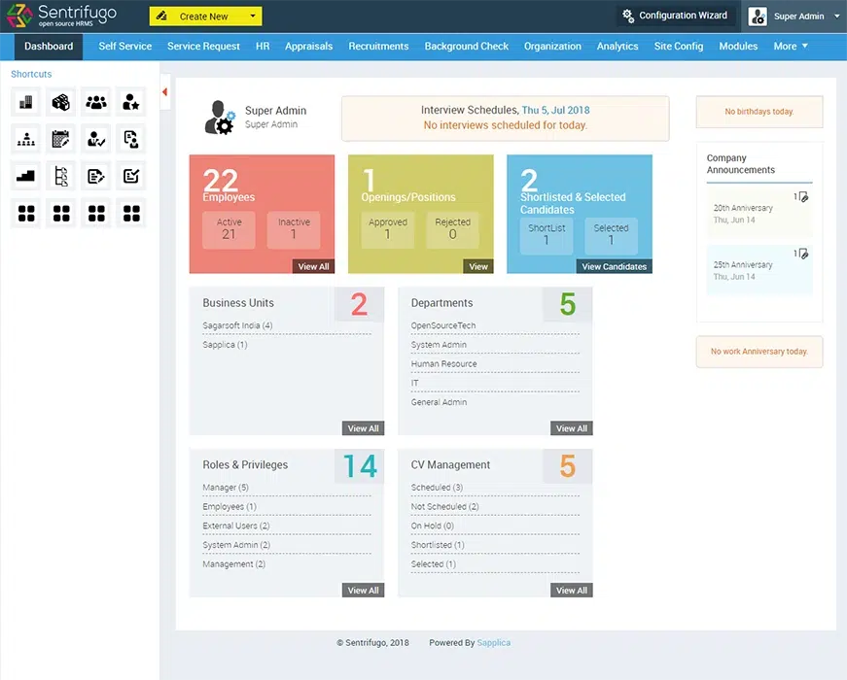Collapse the Shortcuts sidebar with red arrow
Viewport: 847px width, 680px height.
(x=164, y=92)
